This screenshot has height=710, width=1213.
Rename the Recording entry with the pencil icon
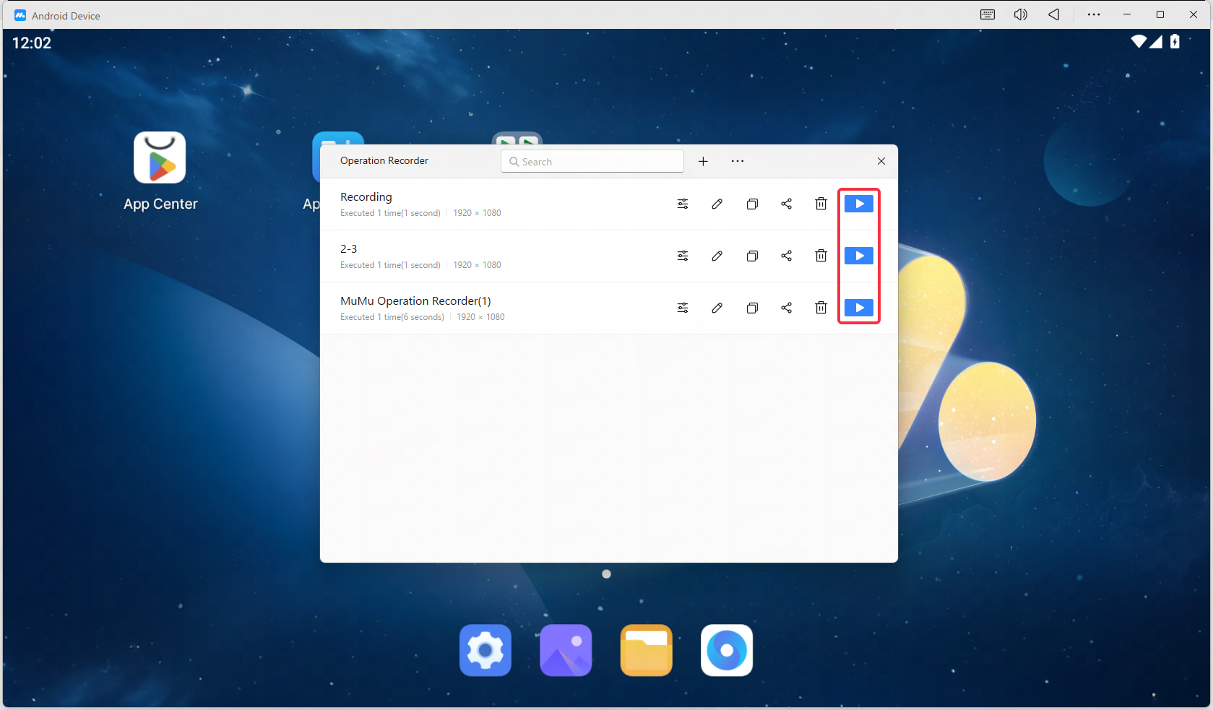717,204
